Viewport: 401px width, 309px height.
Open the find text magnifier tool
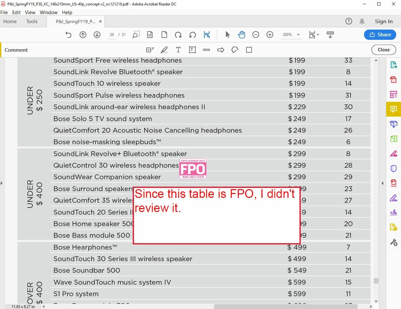[x=136, y=35]
